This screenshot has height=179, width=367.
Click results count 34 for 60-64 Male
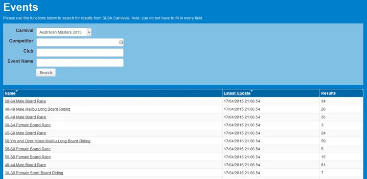point(323,101)
